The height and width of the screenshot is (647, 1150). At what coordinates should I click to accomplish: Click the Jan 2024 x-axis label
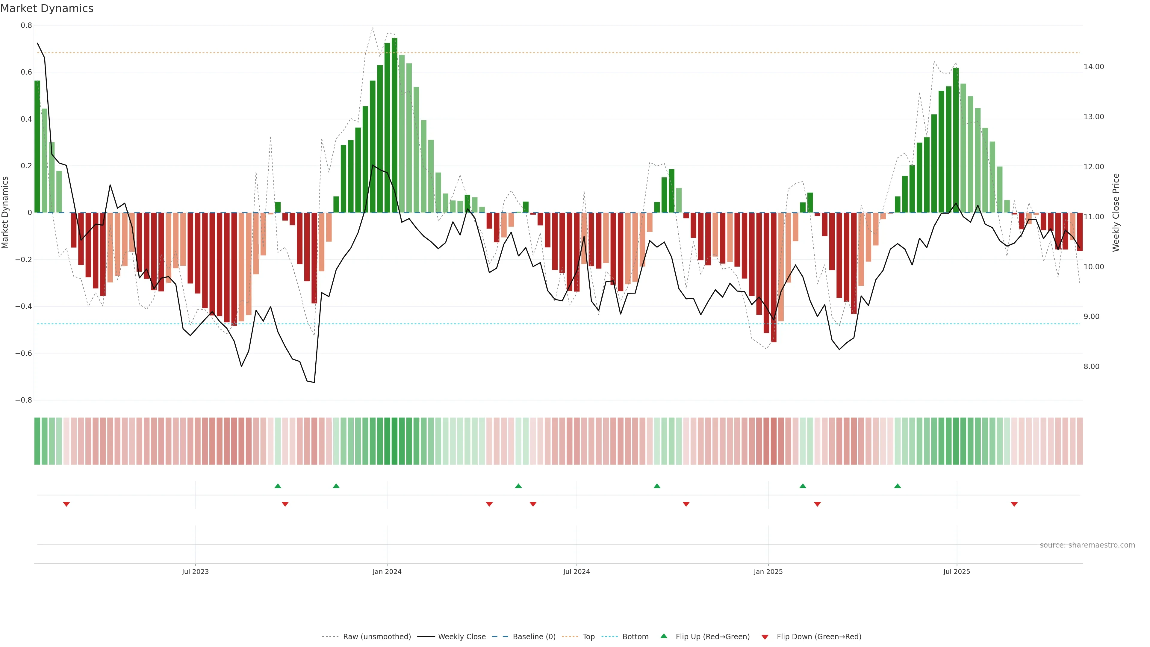(x=387, y=572)
